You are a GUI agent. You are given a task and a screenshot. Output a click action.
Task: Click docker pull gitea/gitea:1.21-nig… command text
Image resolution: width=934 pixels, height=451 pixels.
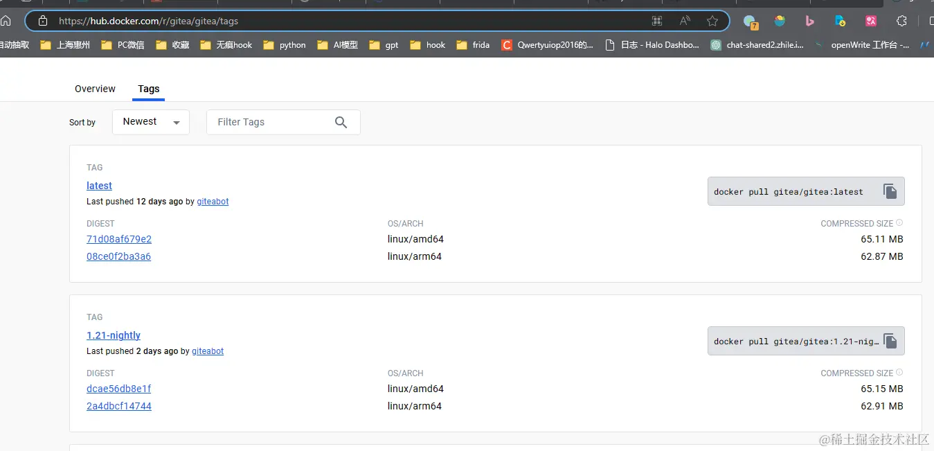pos(796,342)
